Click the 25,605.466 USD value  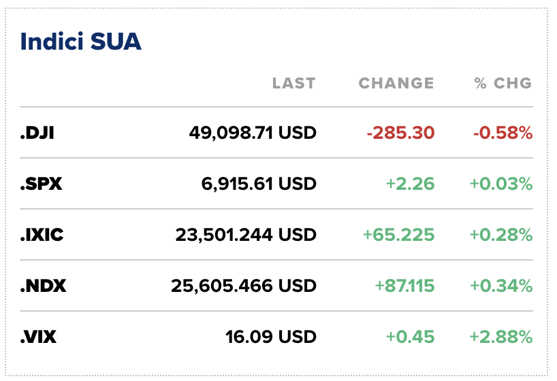click(244, 286)
